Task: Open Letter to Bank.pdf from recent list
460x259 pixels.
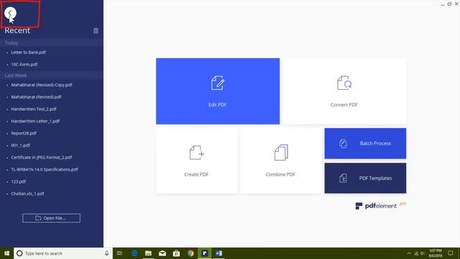Action: 29,53
